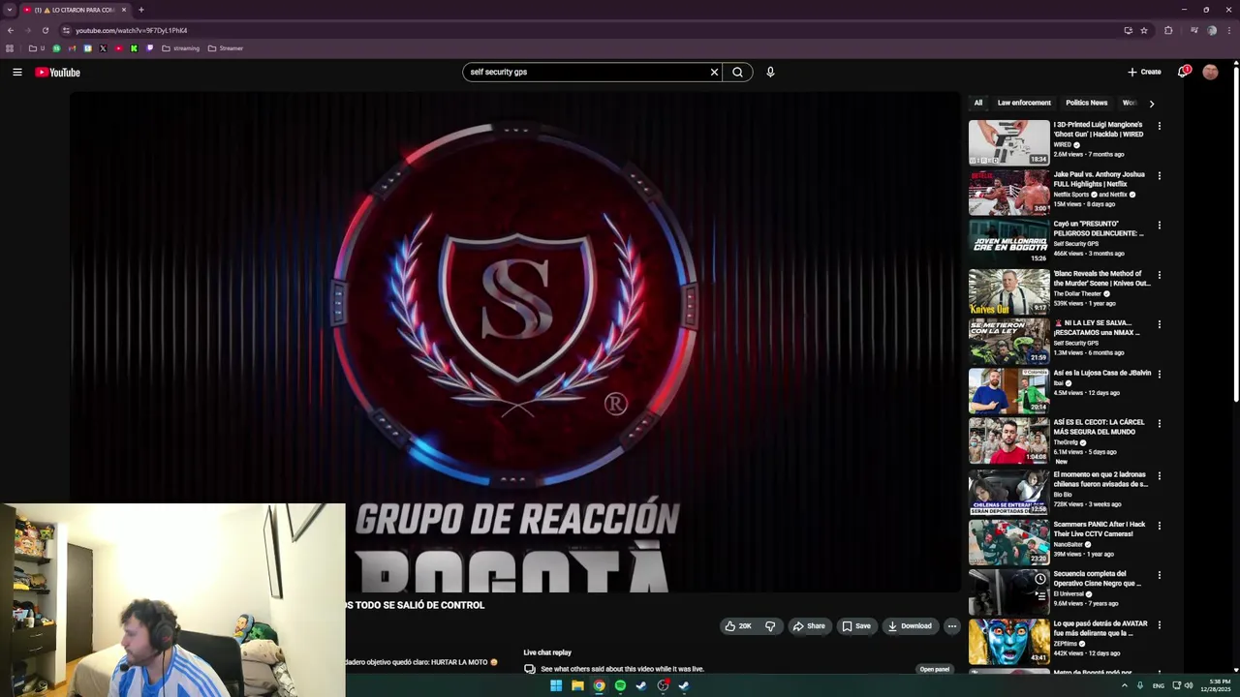Add Operativo Cisne Negro video to Watch later
This screenshot has width=1240, height=697.
pos(1039,579)
